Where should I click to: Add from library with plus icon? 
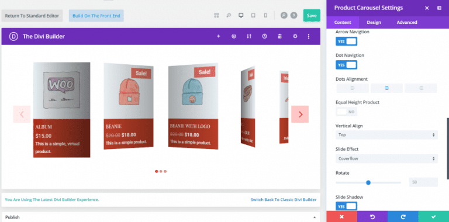pyautogui.click(x=218, y=36)
